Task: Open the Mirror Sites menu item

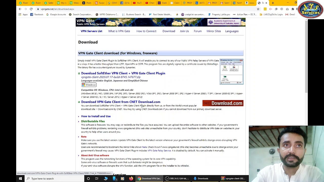Action: point(214,31)
